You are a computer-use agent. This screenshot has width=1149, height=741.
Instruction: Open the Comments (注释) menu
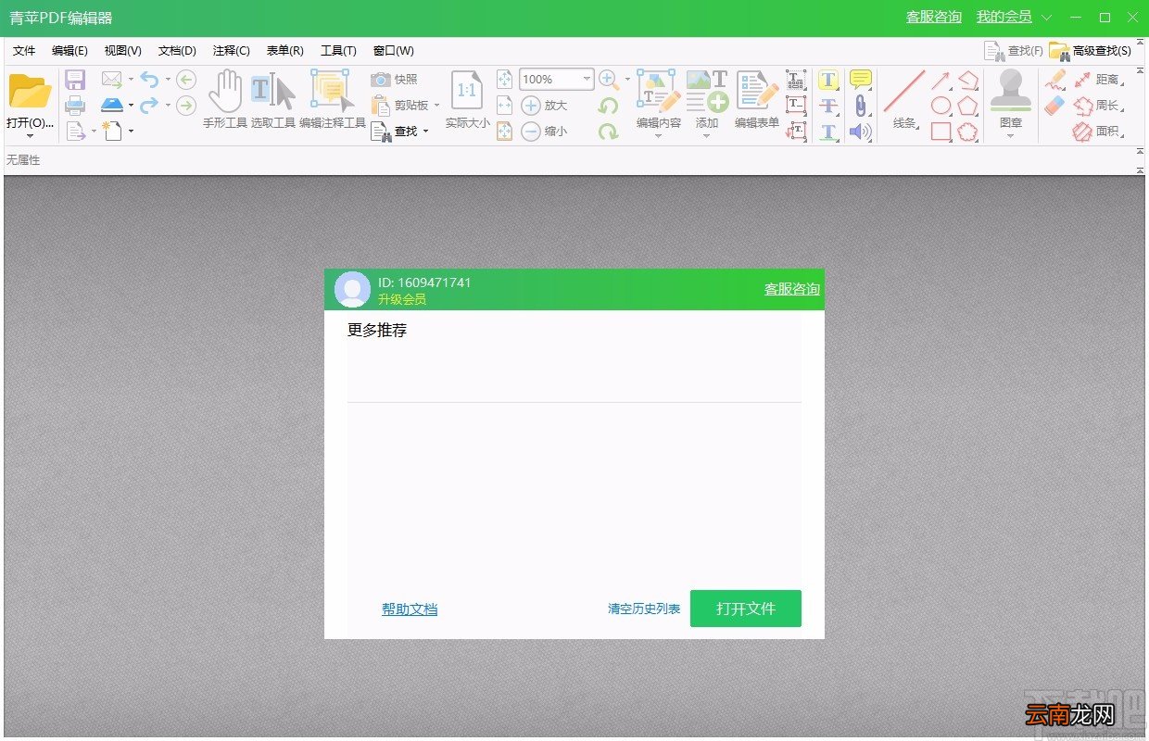[x=232, y=51]
